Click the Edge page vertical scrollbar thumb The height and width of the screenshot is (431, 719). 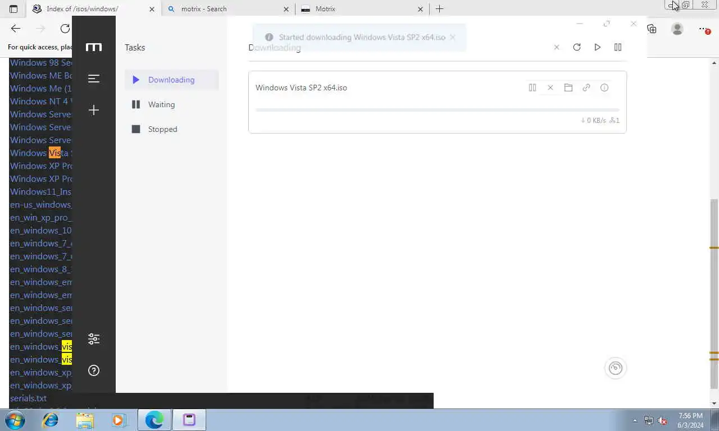click(x=714, y=294)
